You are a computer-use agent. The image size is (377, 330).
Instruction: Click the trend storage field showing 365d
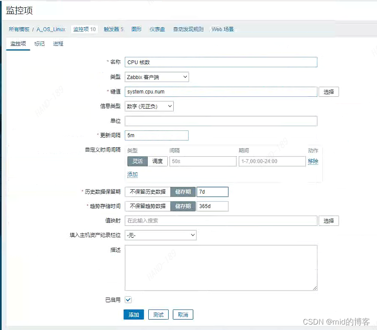[x=212, y=206]
